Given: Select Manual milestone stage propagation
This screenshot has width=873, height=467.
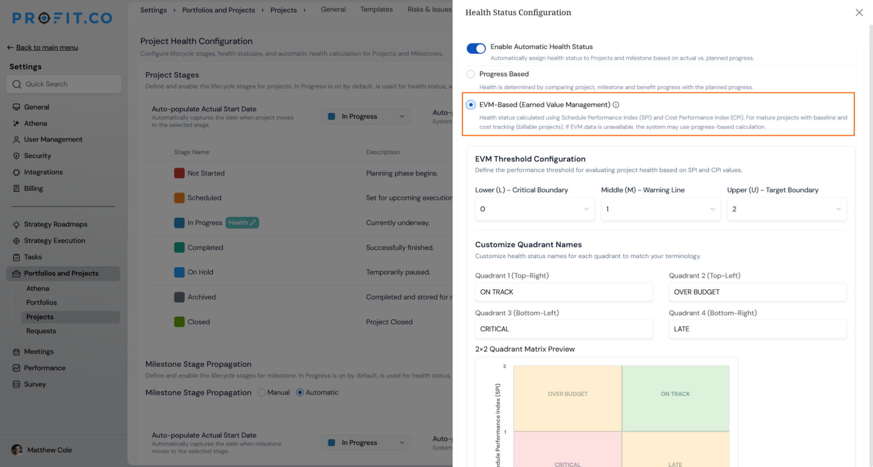Looking at the screenshot, I should tap(262, 392).
